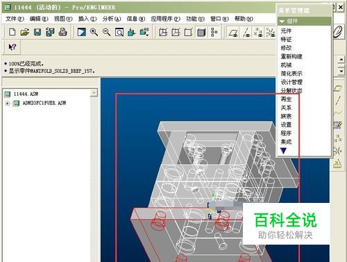Collapse the 组件 menu header
The image size is (347, 262).
304,22
